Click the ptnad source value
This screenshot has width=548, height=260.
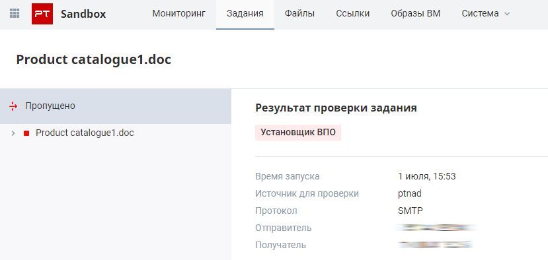click(410, 194)
